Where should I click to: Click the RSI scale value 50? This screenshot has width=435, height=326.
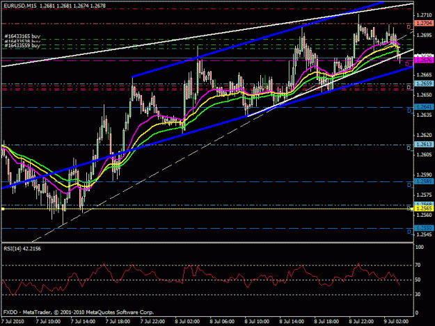pos(418,280)
